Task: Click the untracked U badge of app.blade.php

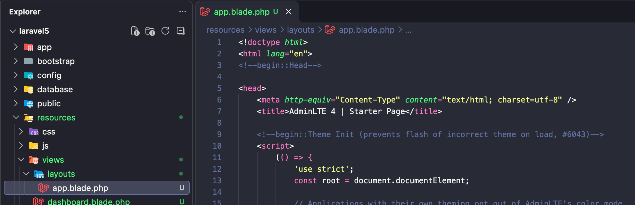Action: [x=182, y=188]
